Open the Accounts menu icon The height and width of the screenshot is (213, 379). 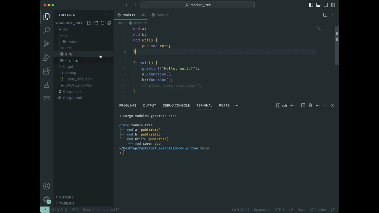click(46, 186)
